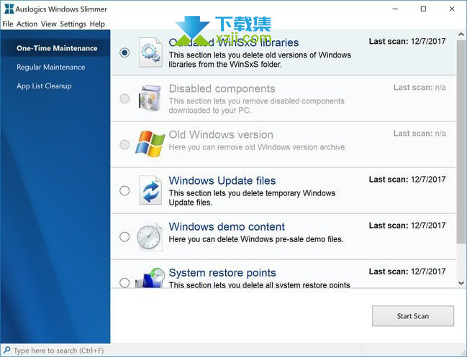Click the search magnifier icon at bottom

(x=7, y=350)
